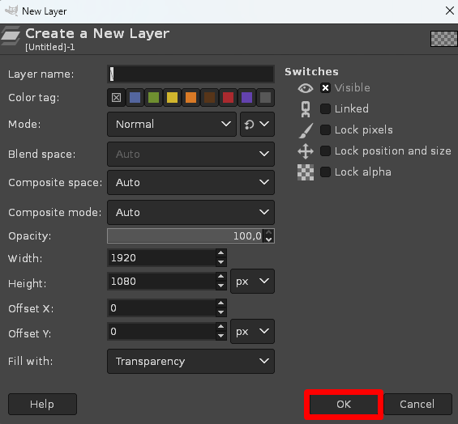Screen dimensions: 458x424
Task: Click the Layer name text field
Action: pyautogui.click(x=190, y=74)
